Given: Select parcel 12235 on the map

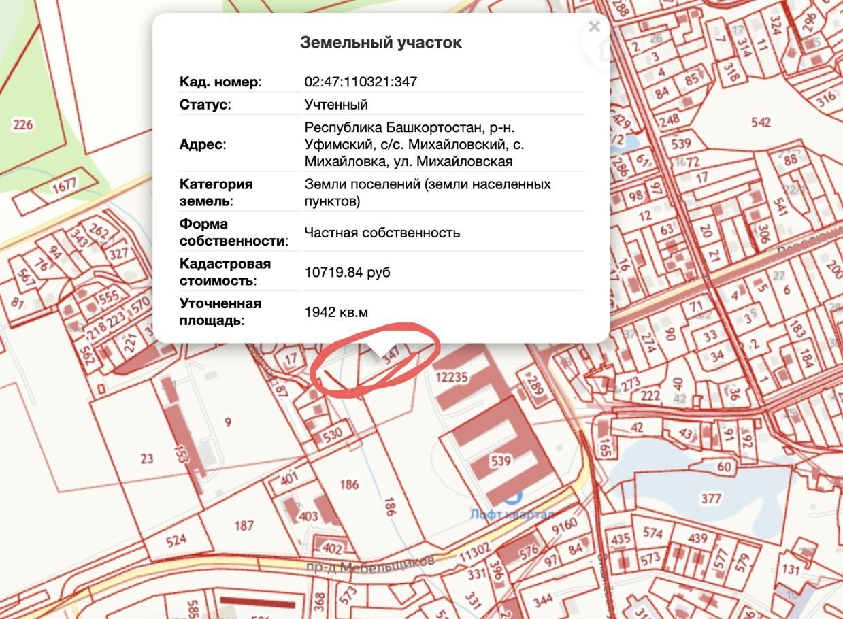Looking at the screenshot, I should click(452, 376).
